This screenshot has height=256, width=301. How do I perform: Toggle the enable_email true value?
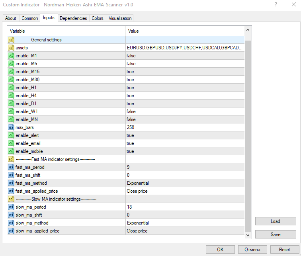[x=185, y=143]
